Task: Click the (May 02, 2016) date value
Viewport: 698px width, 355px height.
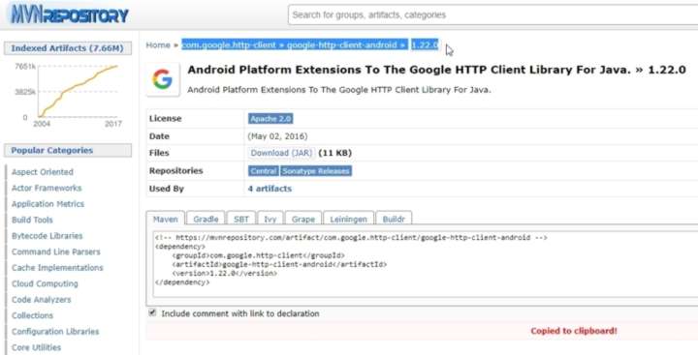Action: (x=277, y=136)
